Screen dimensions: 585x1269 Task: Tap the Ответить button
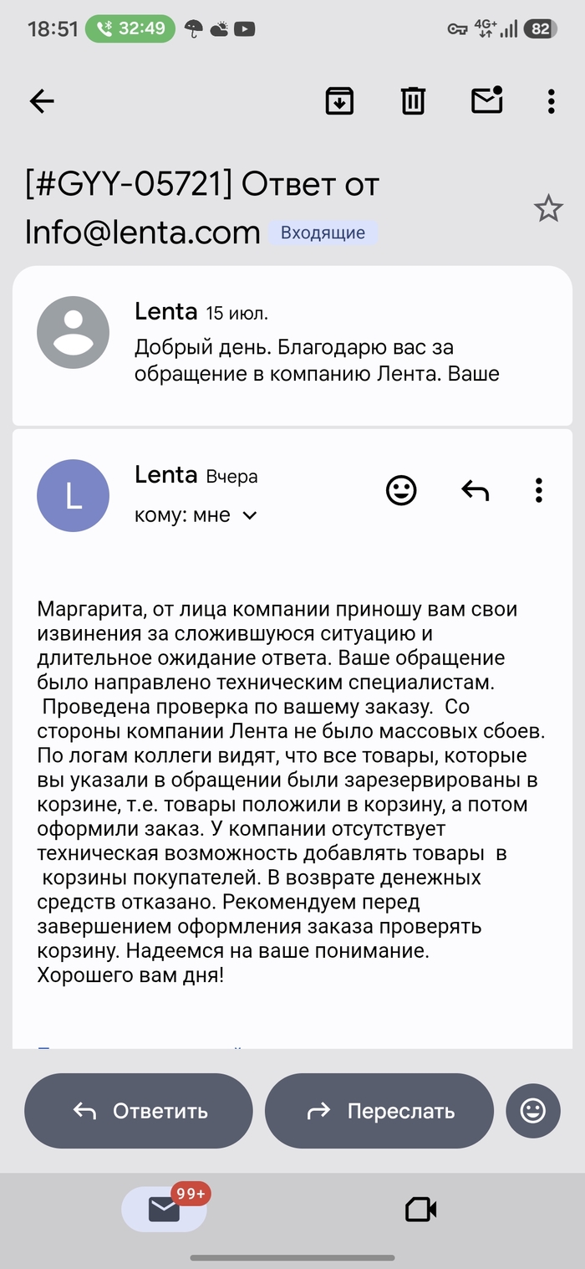point(139,1111)
